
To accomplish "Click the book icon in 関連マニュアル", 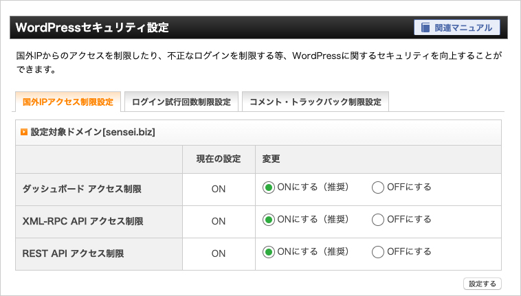I will (425, 27).
